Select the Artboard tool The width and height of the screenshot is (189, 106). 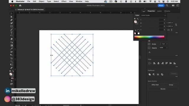12,58
